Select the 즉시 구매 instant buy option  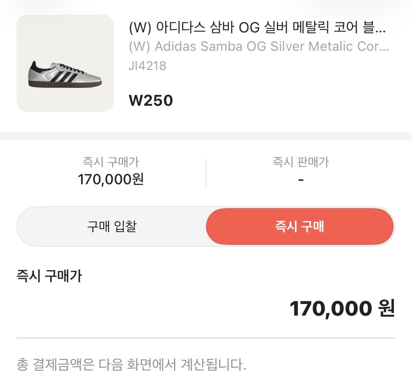point(300,227)
